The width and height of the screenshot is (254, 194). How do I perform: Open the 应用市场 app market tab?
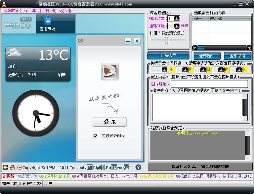[56, 23]
